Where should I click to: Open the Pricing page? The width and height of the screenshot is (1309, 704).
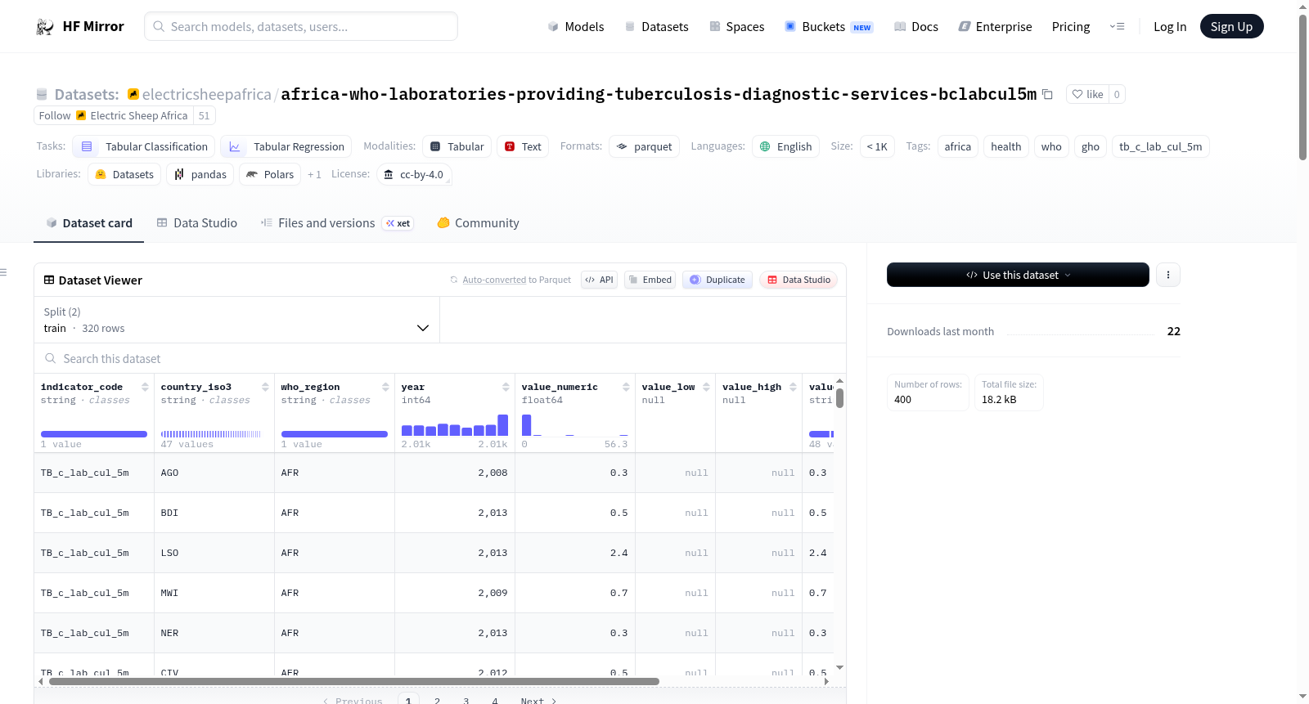pos(1071,26)
